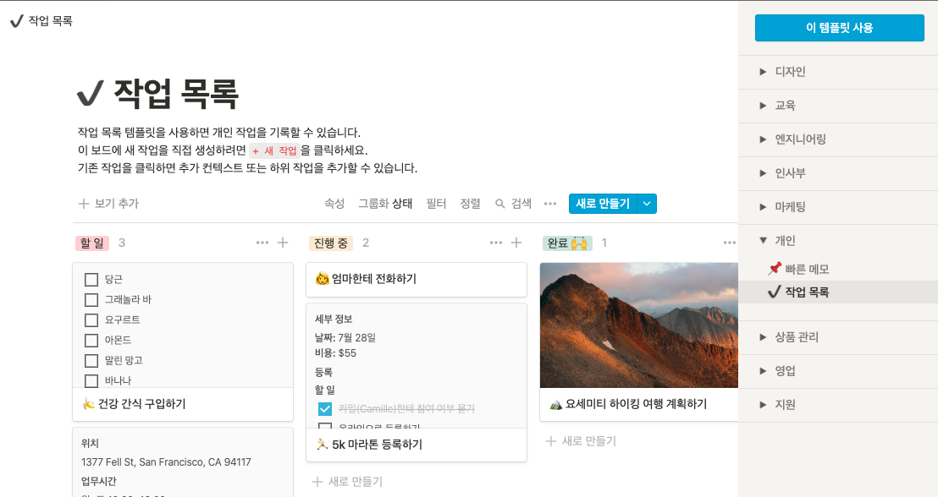Open the 정렬 sort menu
This screenshot has height=497, width=938.
click(x=470, y=204)
